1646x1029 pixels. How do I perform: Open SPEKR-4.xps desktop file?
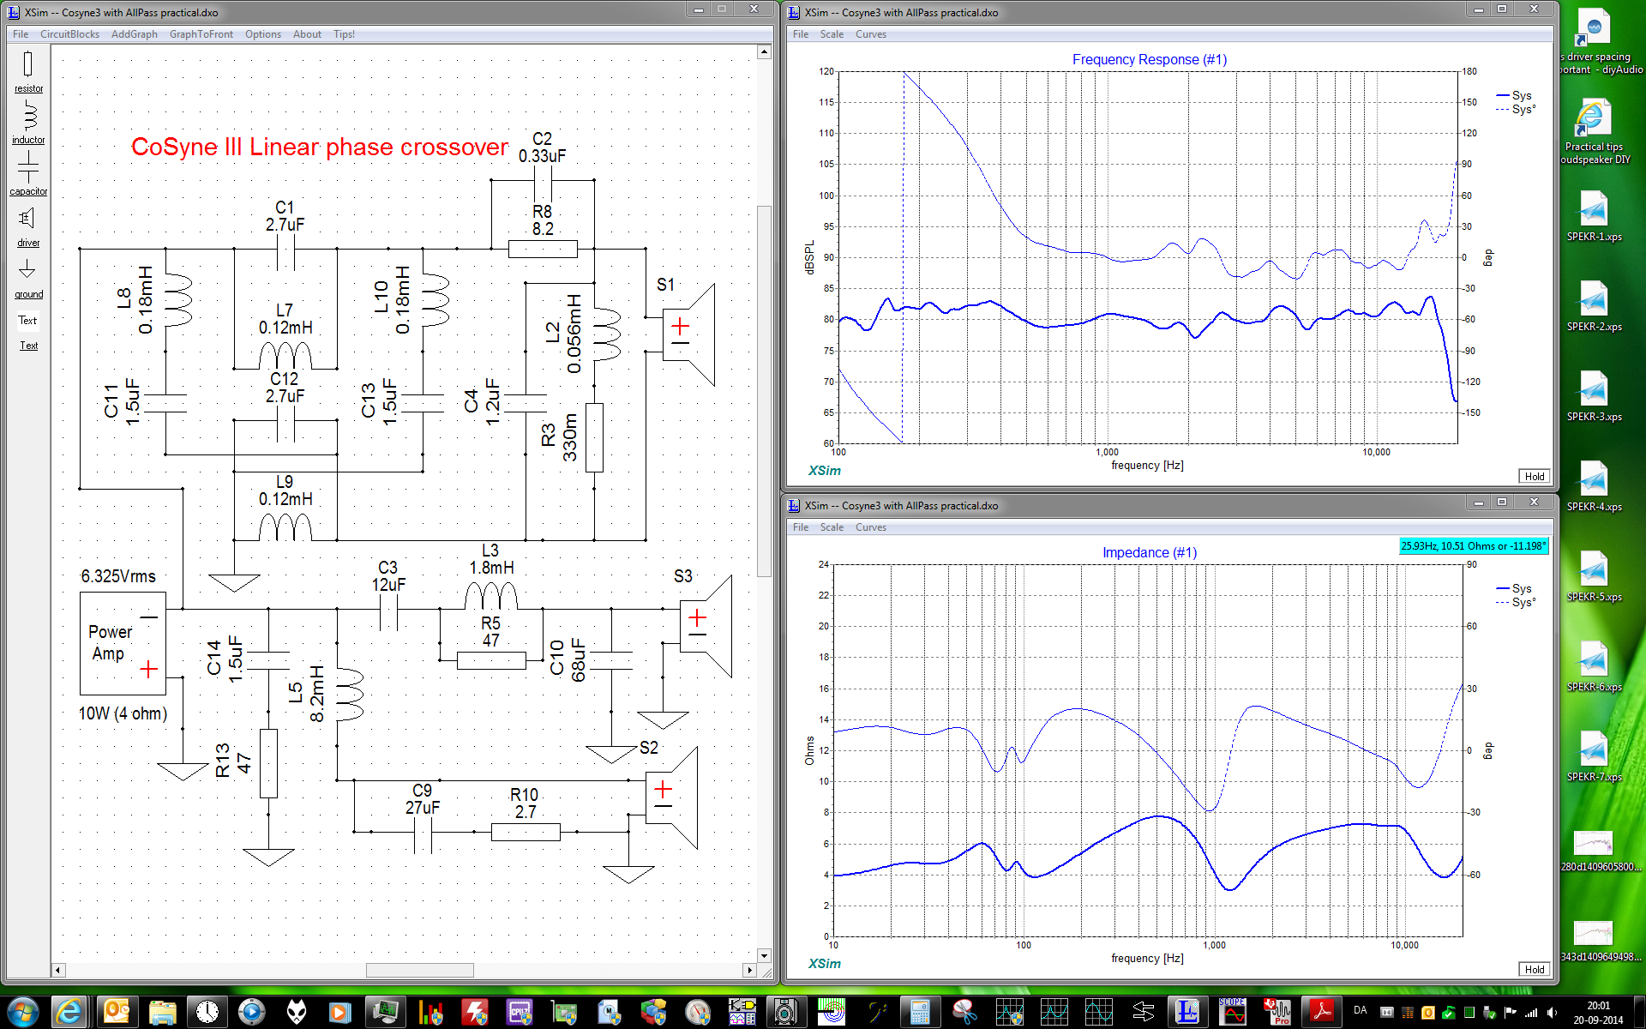click(1595, 486)
